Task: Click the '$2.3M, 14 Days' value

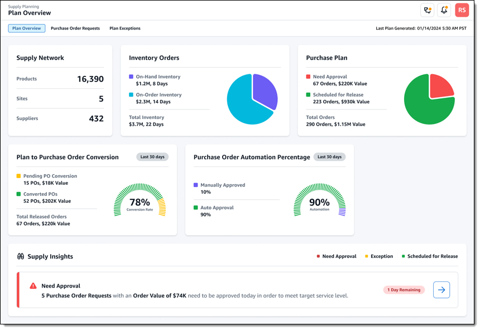Action: tap(153, 102)
